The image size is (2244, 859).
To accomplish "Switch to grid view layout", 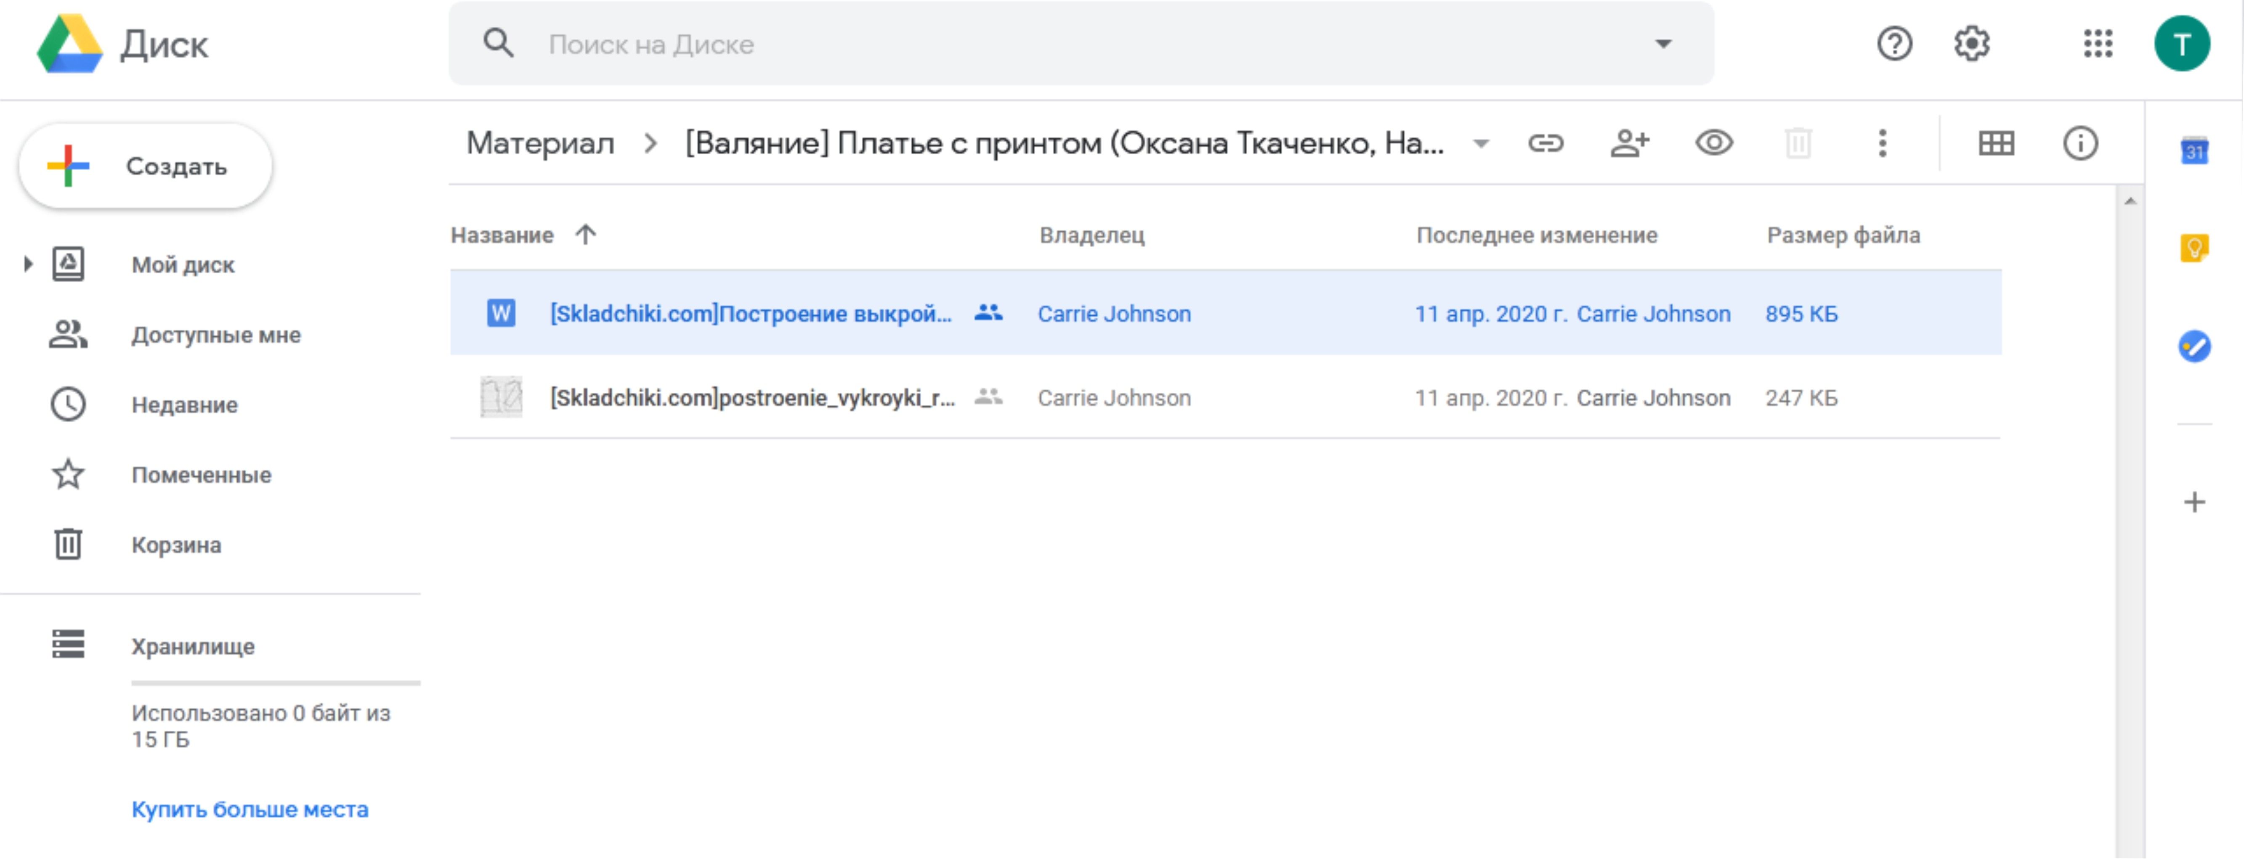I will [x=1996, y=143].
